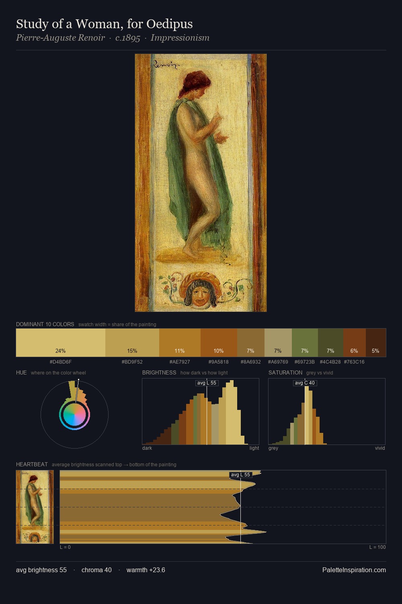The image size is (402, 604).
Task: Click the 'DOMINANT 10 COLORS' heading
Action: click(45, 324)
